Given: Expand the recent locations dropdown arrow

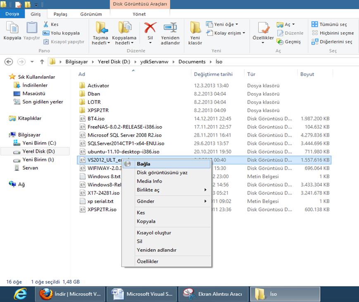Looking at the screenshot, I should pyautogui.click(x=32, y=62).
